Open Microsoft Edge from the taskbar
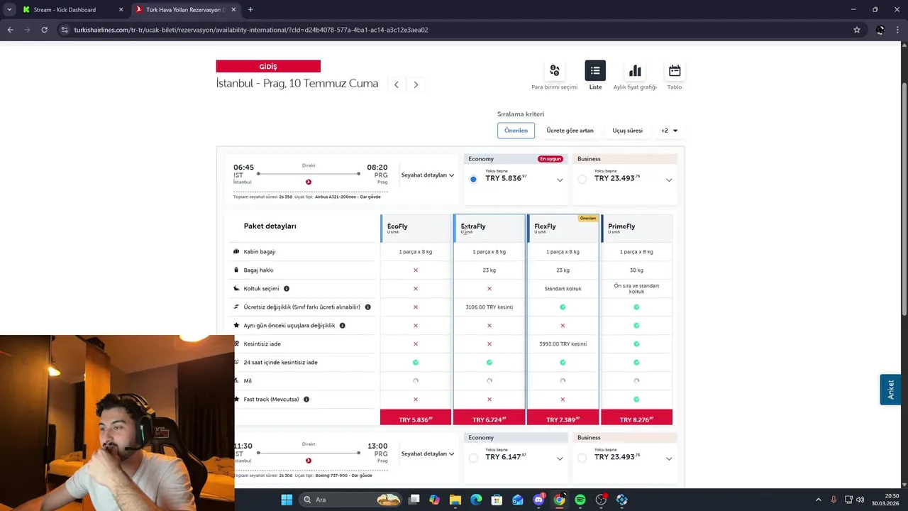 (476, 500)
